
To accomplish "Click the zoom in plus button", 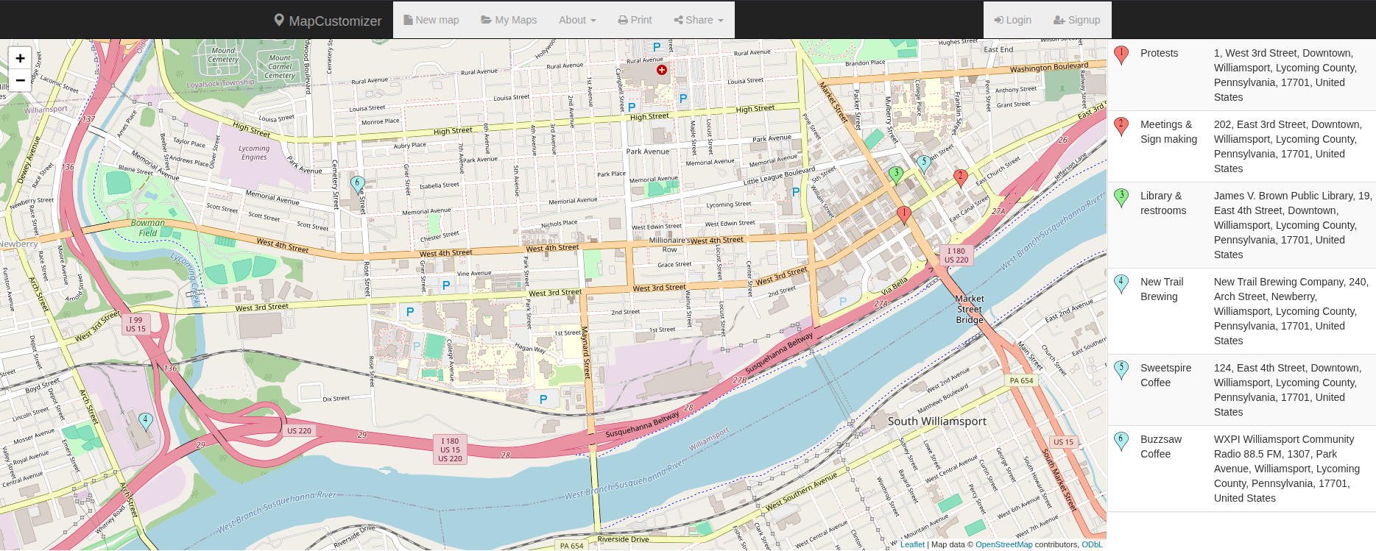I will (20, 58).
